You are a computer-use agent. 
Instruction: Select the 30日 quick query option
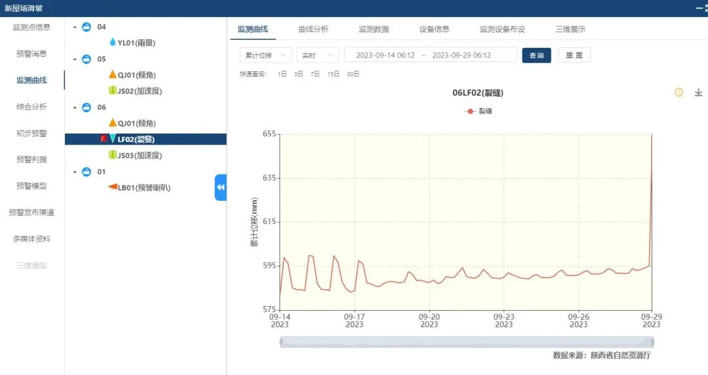tap(353, 75)
